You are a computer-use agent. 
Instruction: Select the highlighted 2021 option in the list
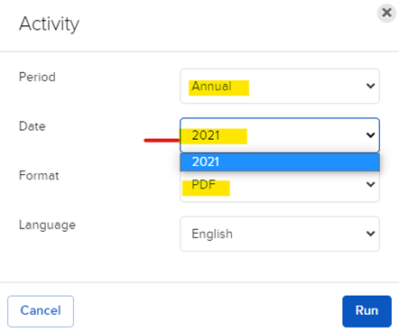280,162
